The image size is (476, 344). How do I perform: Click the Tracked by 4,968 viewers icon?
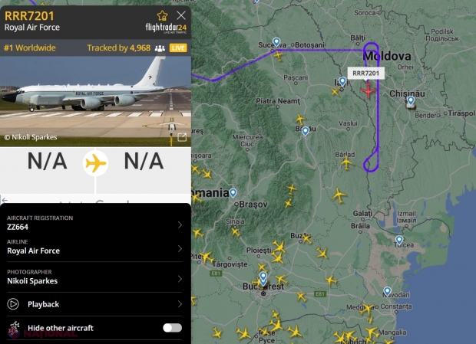click(160, 48)
